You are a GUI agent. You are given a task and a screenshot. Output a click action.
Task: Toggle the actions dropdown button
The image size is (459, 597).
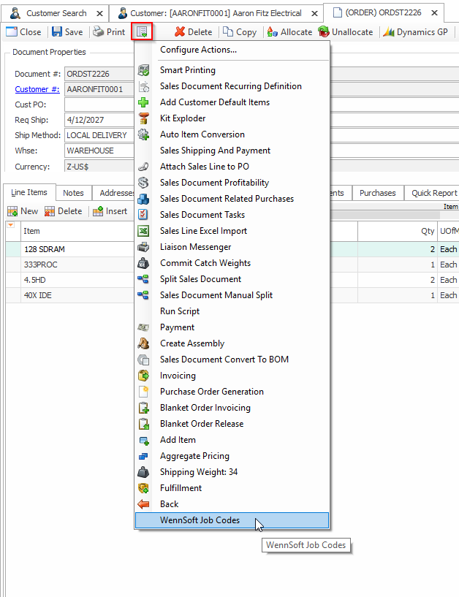point(141,31)
